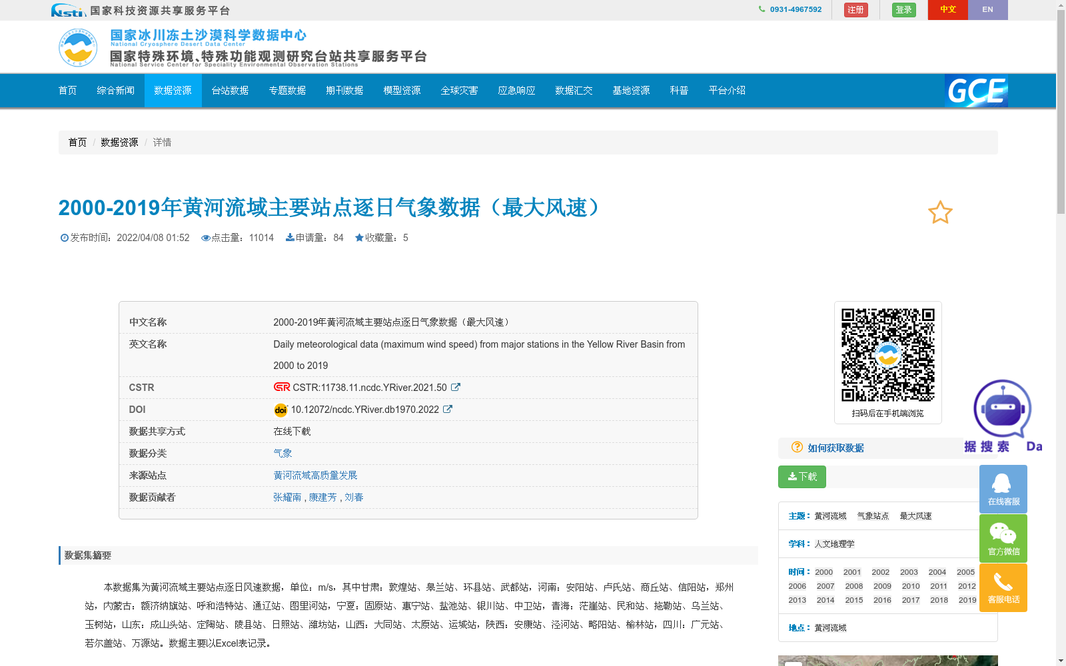Select the year 2019 tag
1066x666 pixels.
(967, 600)
